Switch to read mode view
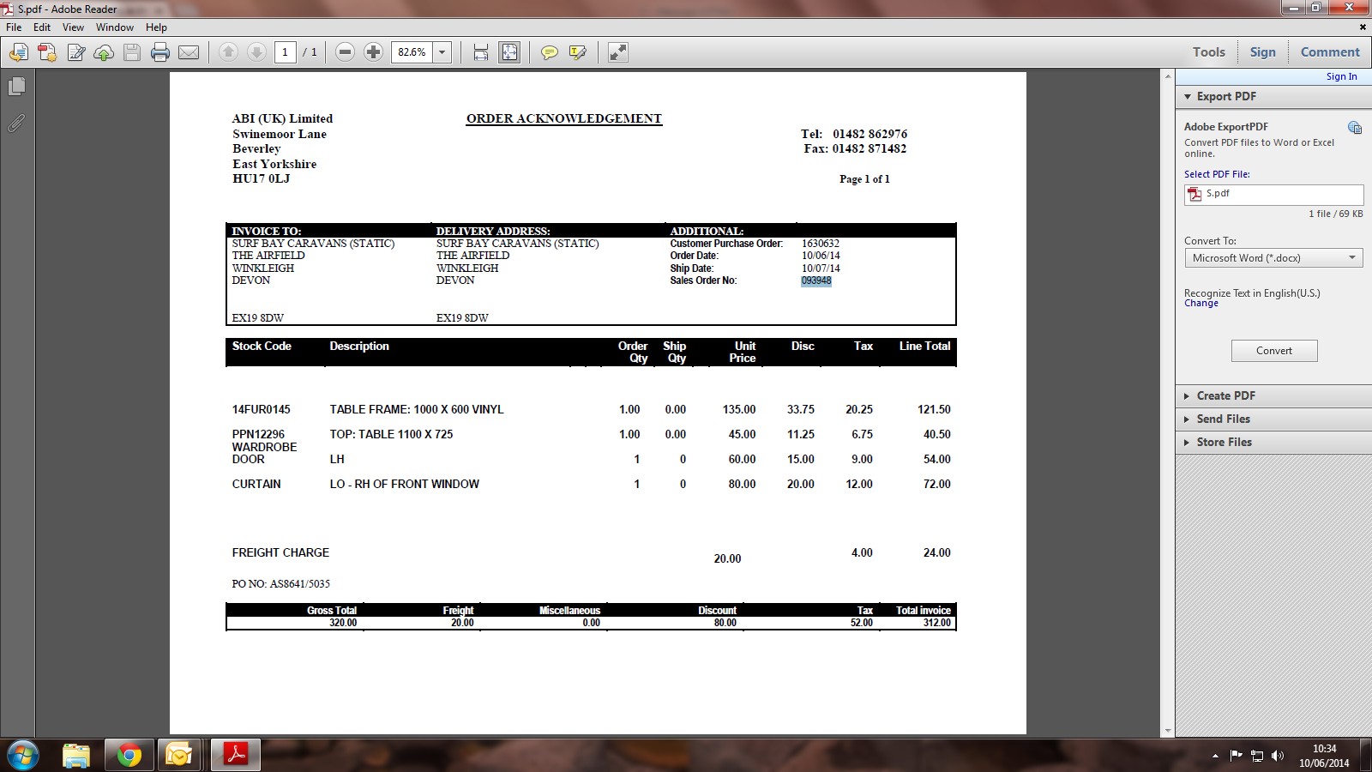This screenshot has width=1372, height=772. click(617, 52)
